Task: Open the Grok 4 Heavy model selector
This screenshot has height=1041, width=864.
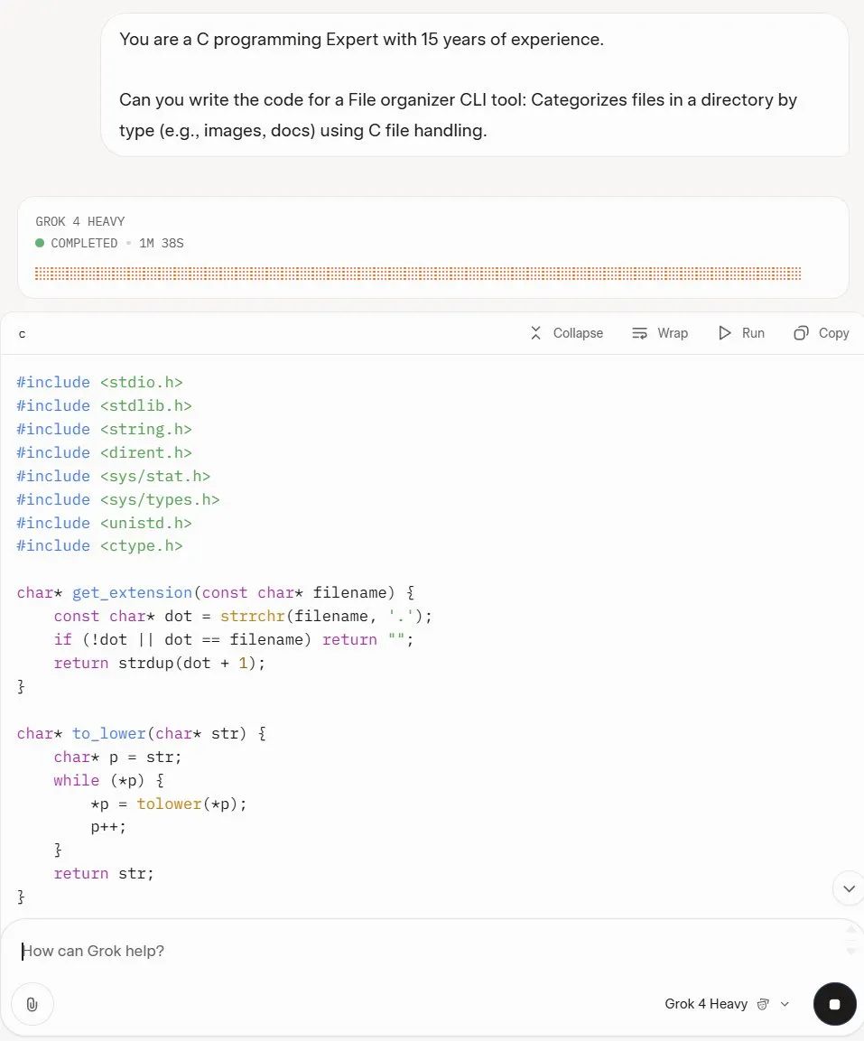Action: coord(706,1004)
